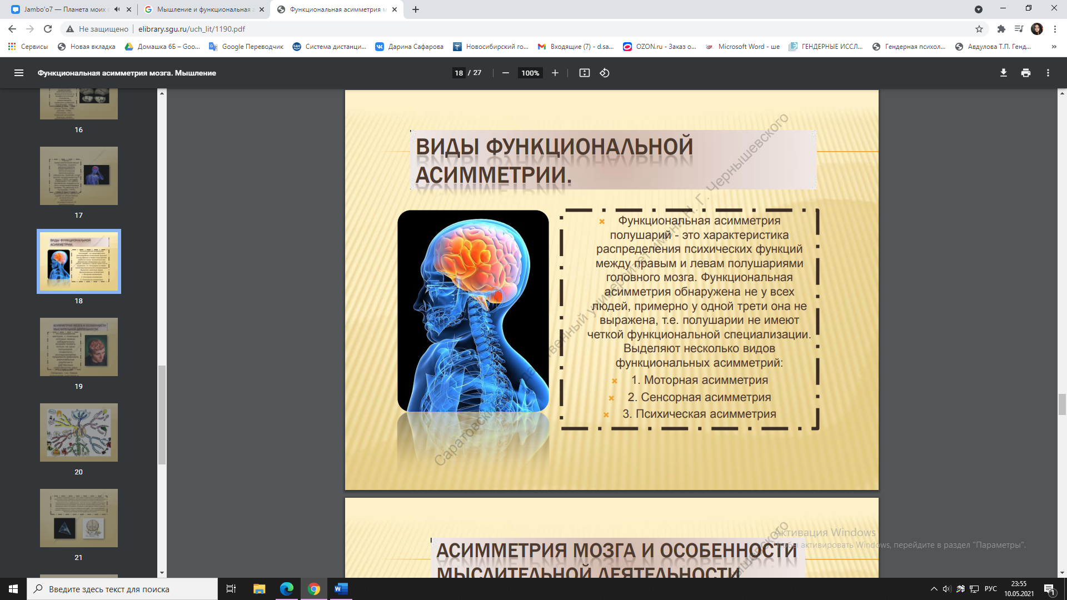1067x600 pixels.
Task: Close the Функциональная асимметрия tab
Action: tap(395, 9)
